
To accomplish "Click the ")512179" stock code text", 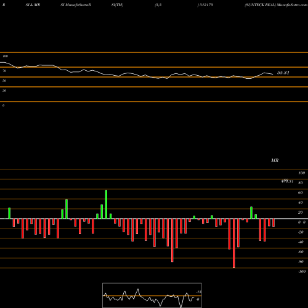I will [205, 5].
